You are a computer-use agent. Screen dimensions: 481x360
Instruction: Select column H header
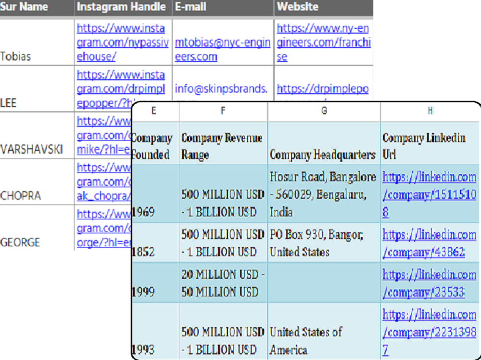(430, 111)
